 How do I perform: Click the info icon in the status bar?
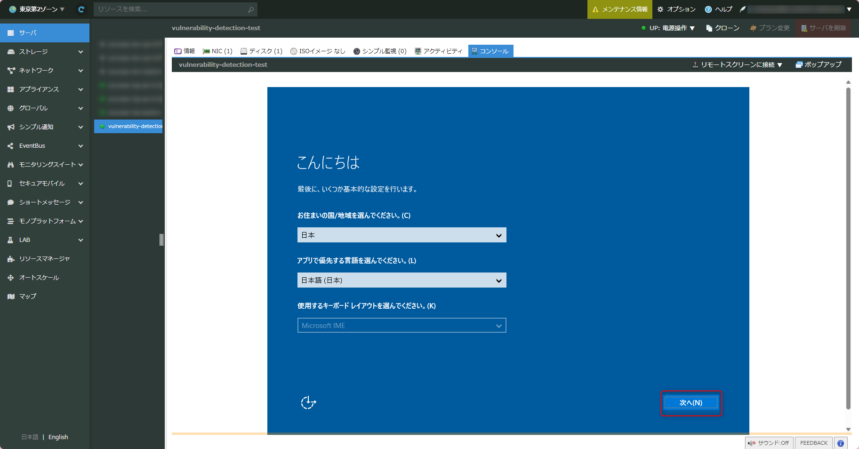[840, 443]
